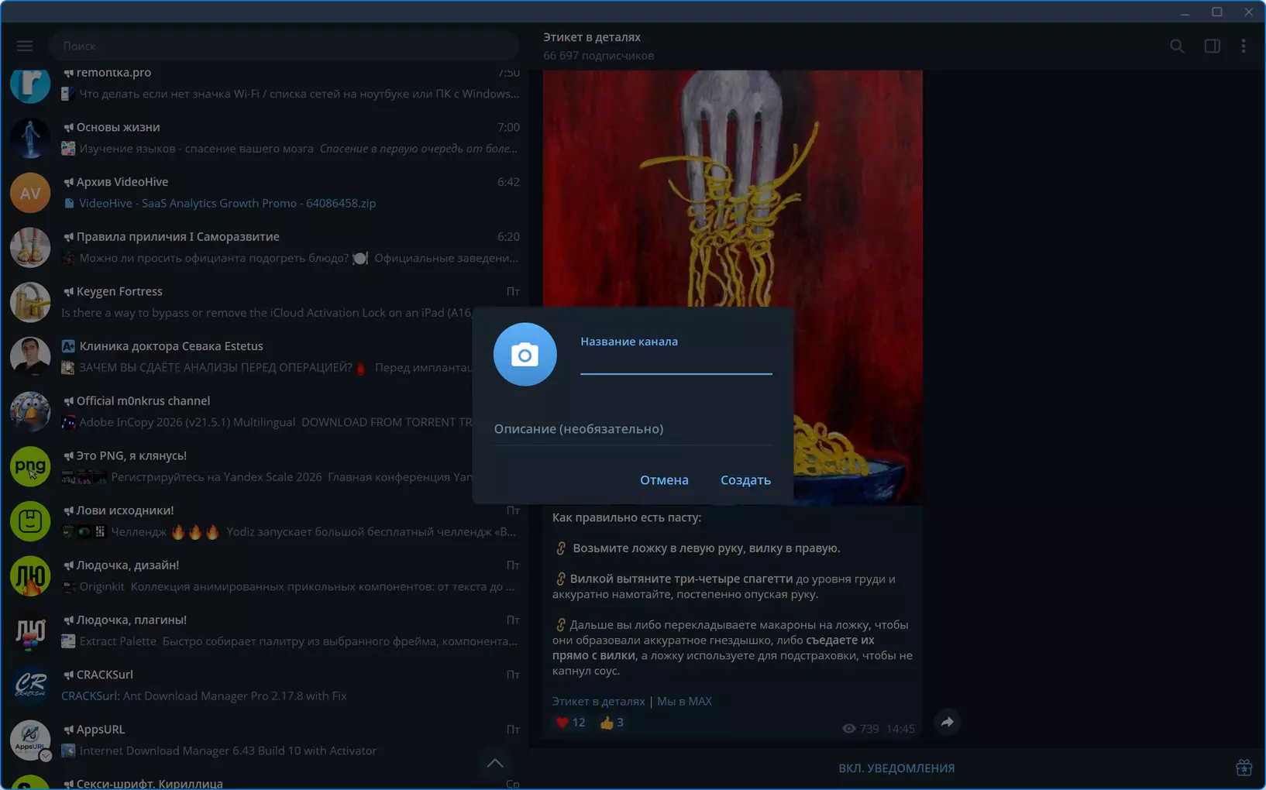Click the CRACKSurl avatar
Image resolution: width=1266 pixels, height=790 pixels.
tap(30, 685)
